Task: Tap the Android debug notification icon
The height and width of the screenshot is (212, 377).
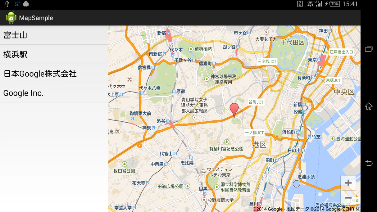Action: (26, 4)
